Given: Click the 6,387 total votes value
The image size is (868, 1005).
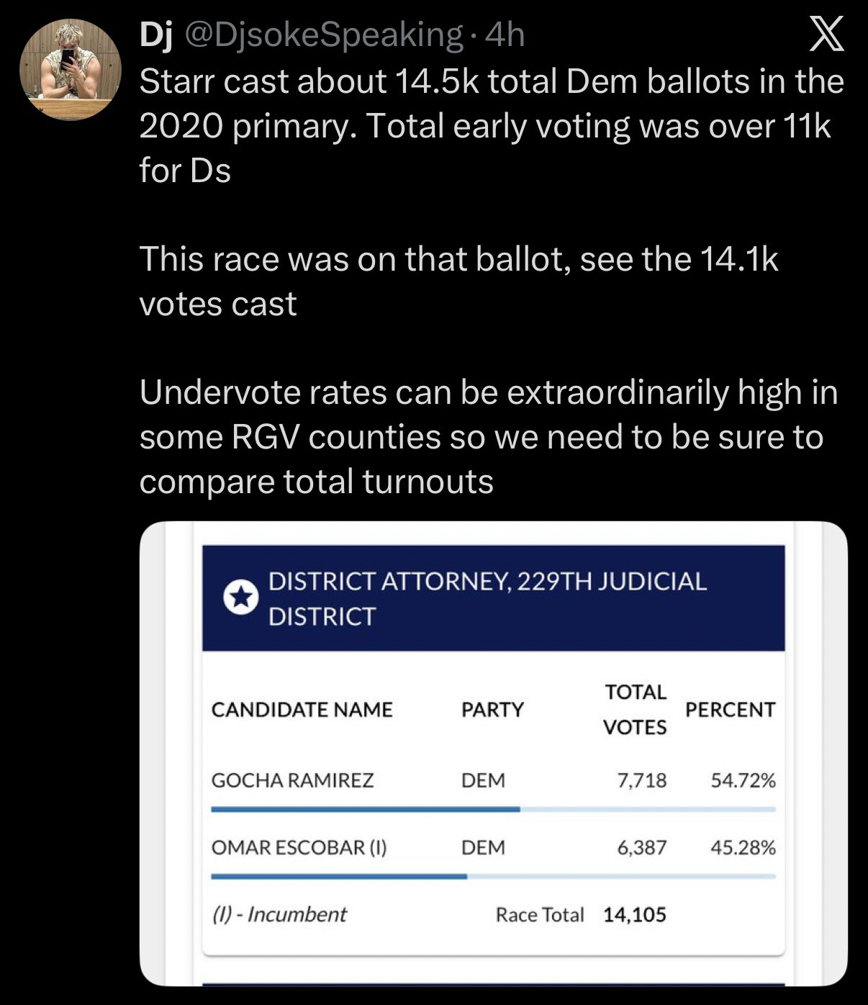Looking at the screenshot, I should tap(641, 847).
